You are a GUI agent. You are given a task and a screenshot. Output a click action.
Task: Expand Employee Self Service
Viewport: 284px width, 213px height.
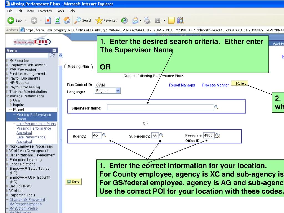[x=27, y=65]
